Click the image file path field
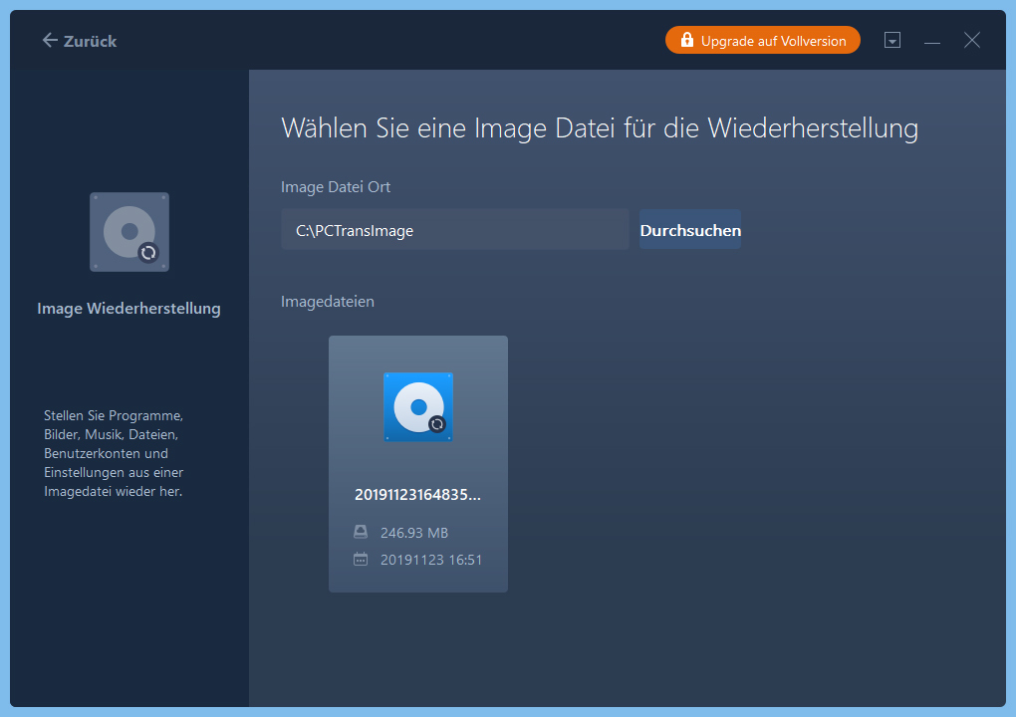 pyautogui.click(x=454, y=230)
